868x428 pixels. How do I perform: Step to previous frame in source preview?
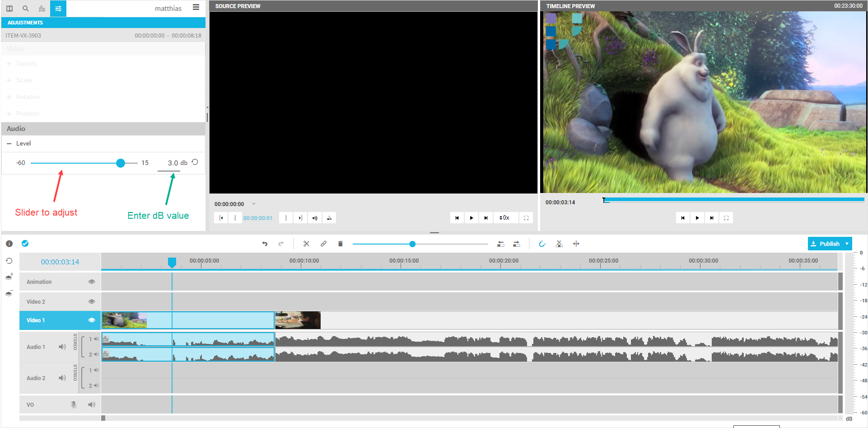point(457,218)
